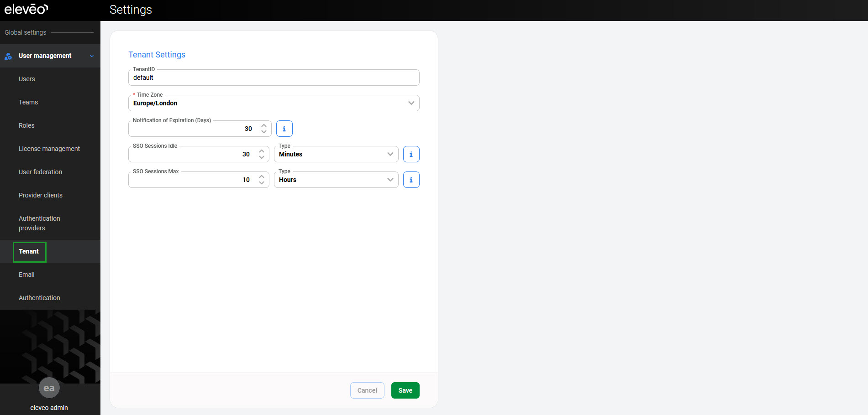Click the TenantID text field

tap(274, 78)
